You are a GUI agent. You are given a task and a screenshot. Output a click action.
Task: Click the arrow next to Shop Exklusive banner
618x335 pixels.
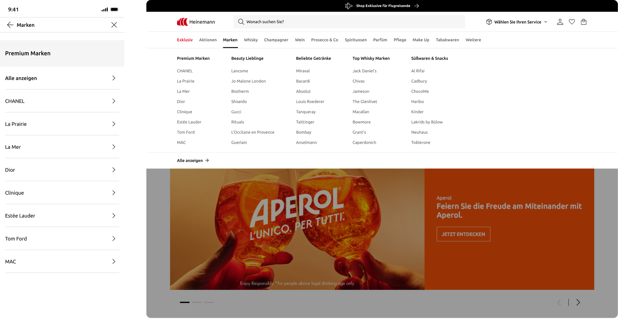click(417, 6)
